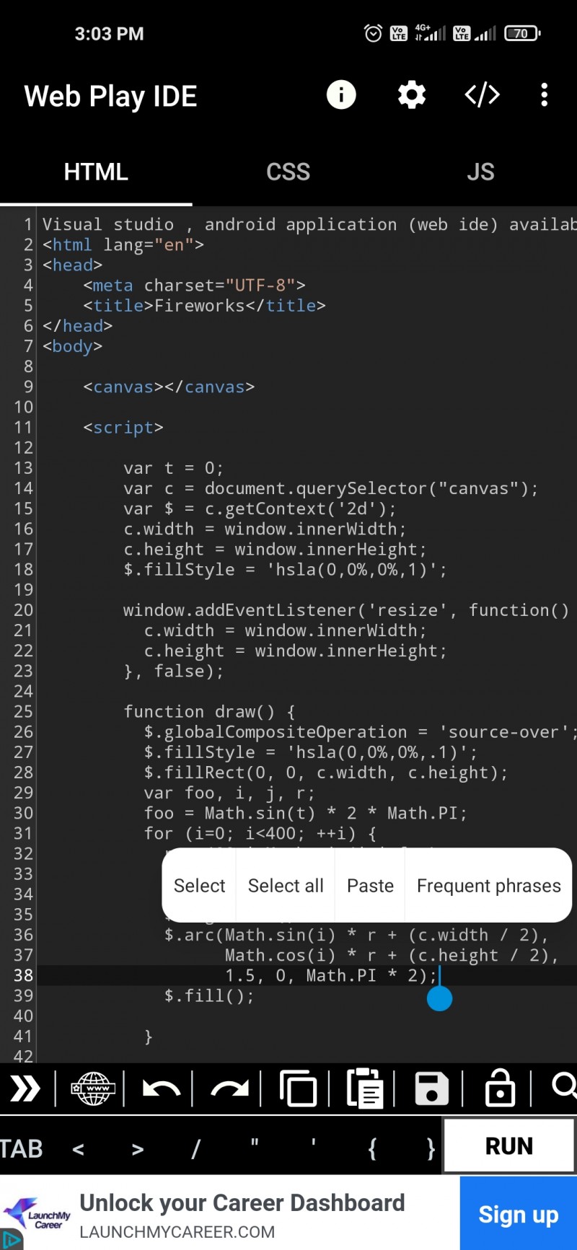Viewport: 577px width, 1250px height.
Task: Click the RUN button
Action: (509, 1145)
